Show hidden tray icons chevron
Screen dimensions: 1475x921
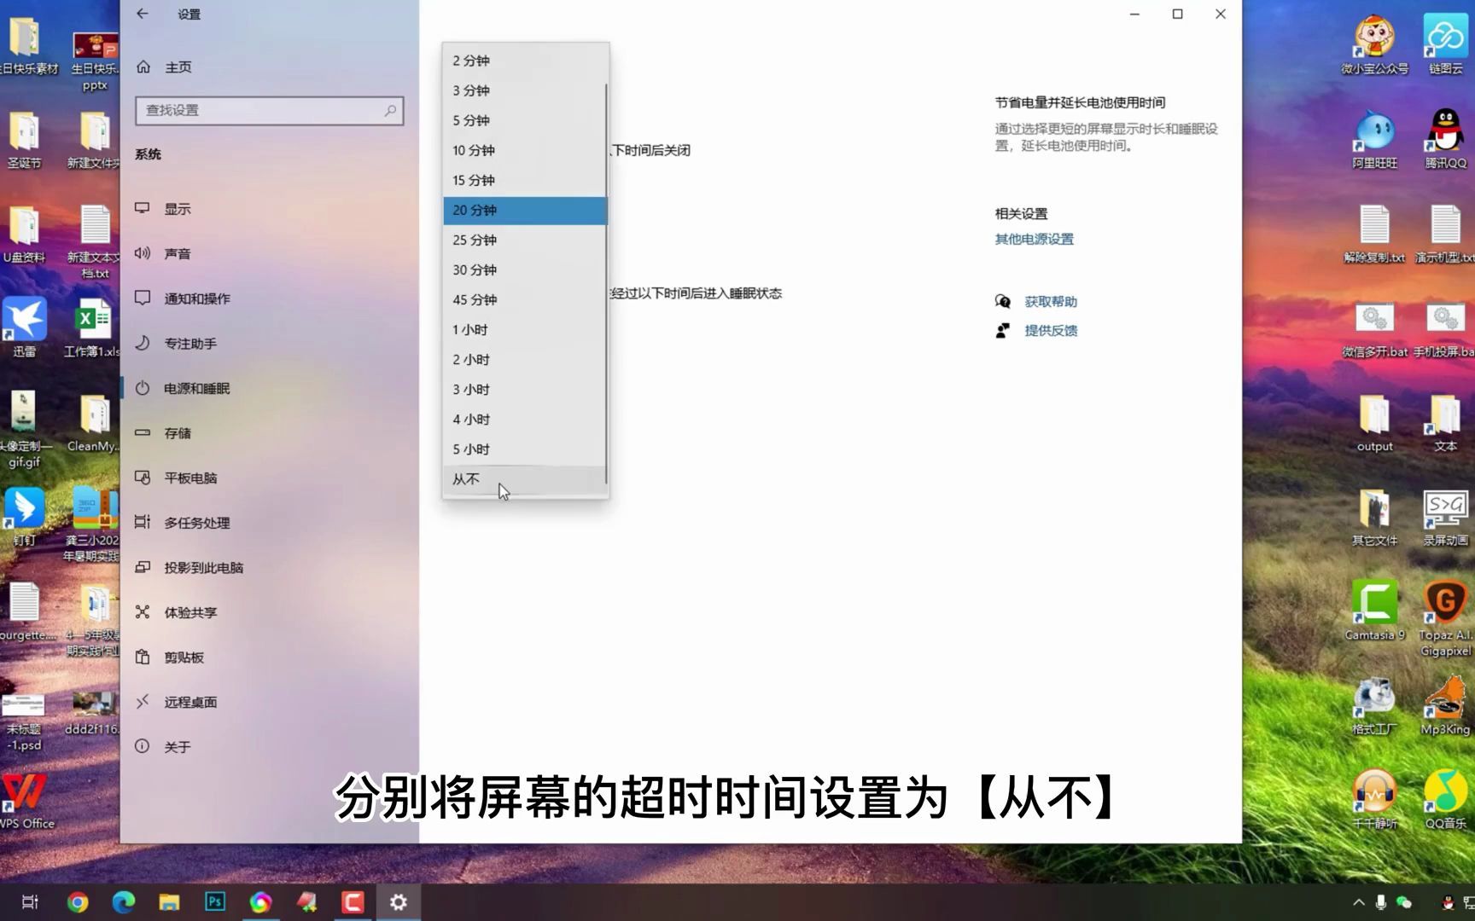pos(1359,902)
